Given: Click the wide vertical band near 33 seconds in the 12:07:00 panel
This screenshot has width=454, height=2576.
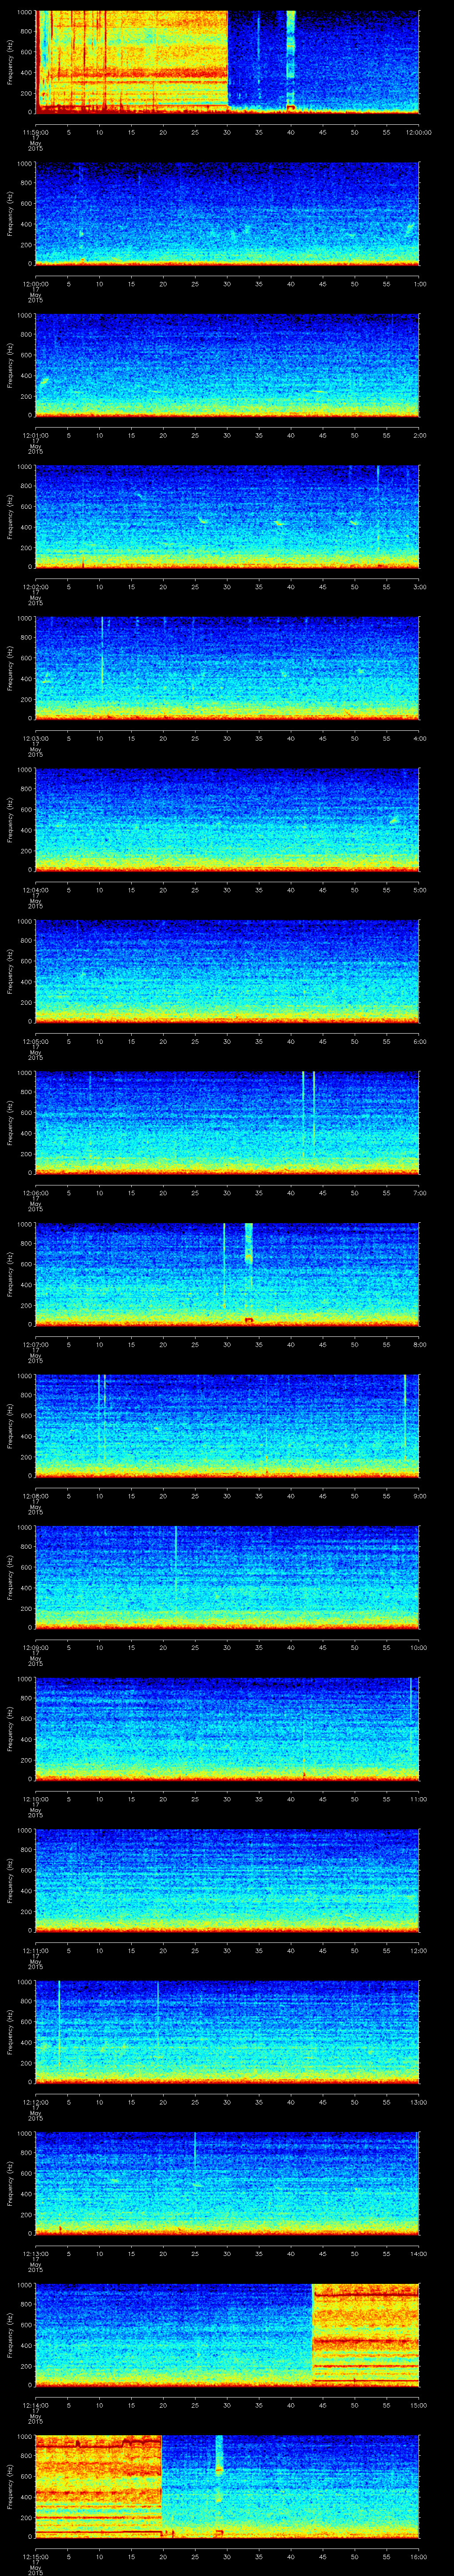Looking at the screenshot, I should [x=248, y=1245].
